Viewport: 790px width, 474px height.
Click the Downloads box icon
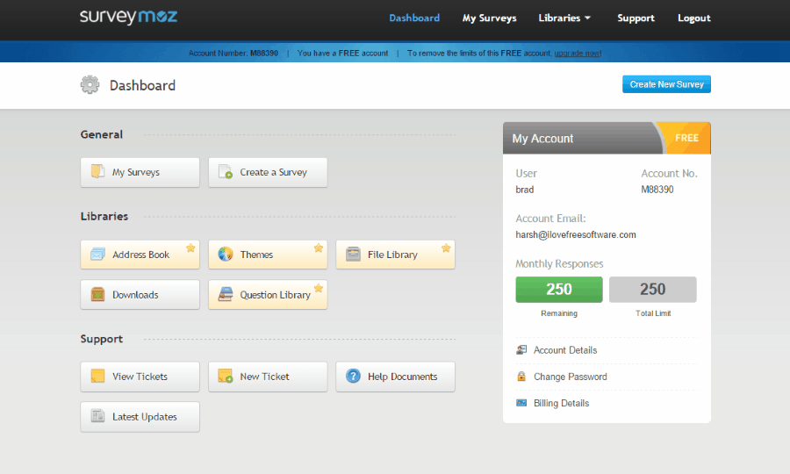point(97,294)
